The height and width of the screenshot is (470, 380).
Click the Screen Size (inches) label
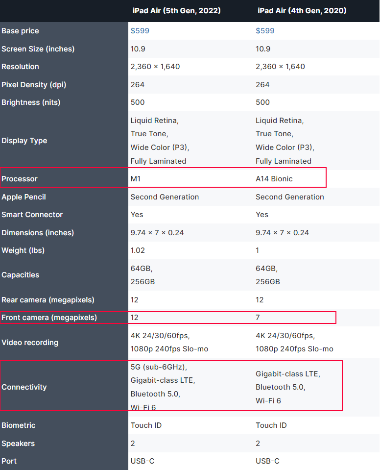click(x=38, y=49)
